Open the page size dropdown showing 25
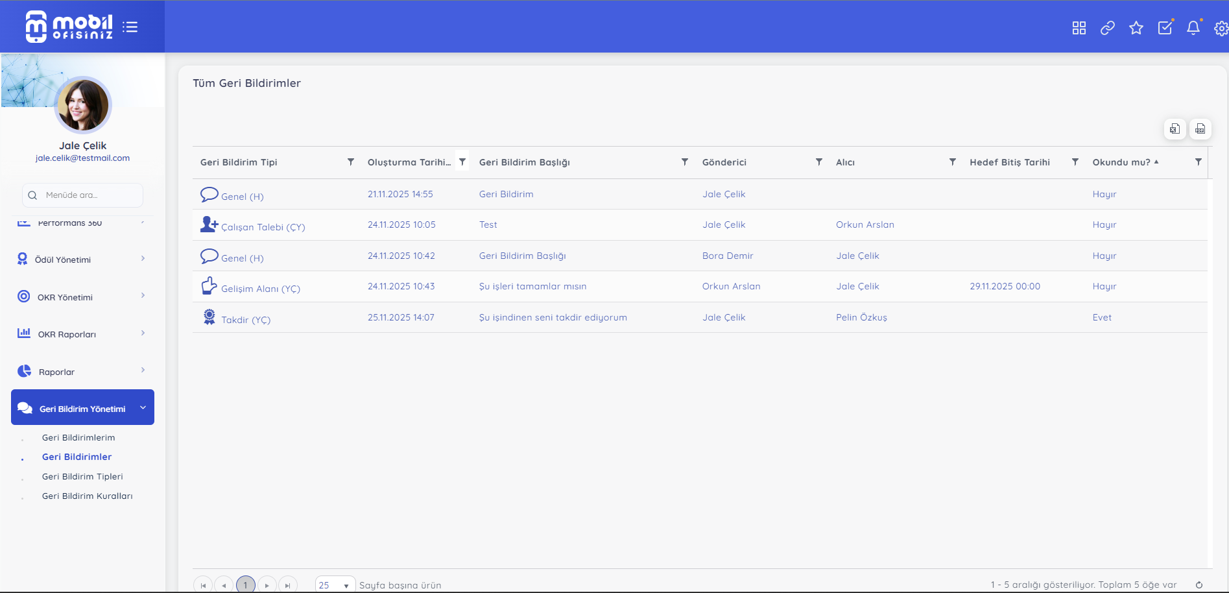The image size is (1229, 593). pos(335,585)
